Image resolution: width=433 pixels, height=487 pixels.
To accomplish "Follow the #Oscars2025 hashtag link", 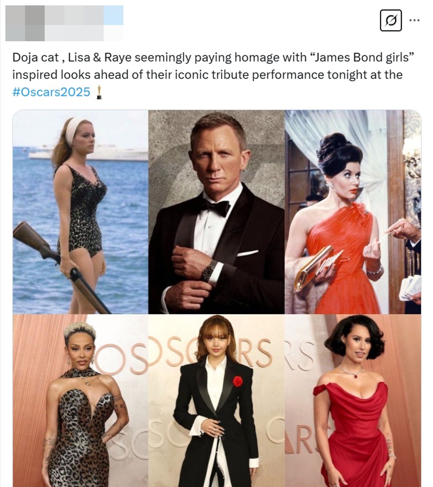I will pyautogui.click(x=51, y=91).
